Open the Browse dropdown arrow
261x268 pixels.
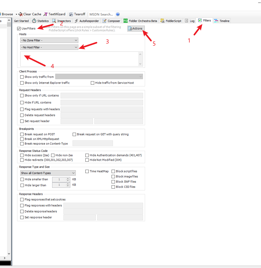click(x=16, y=14)
